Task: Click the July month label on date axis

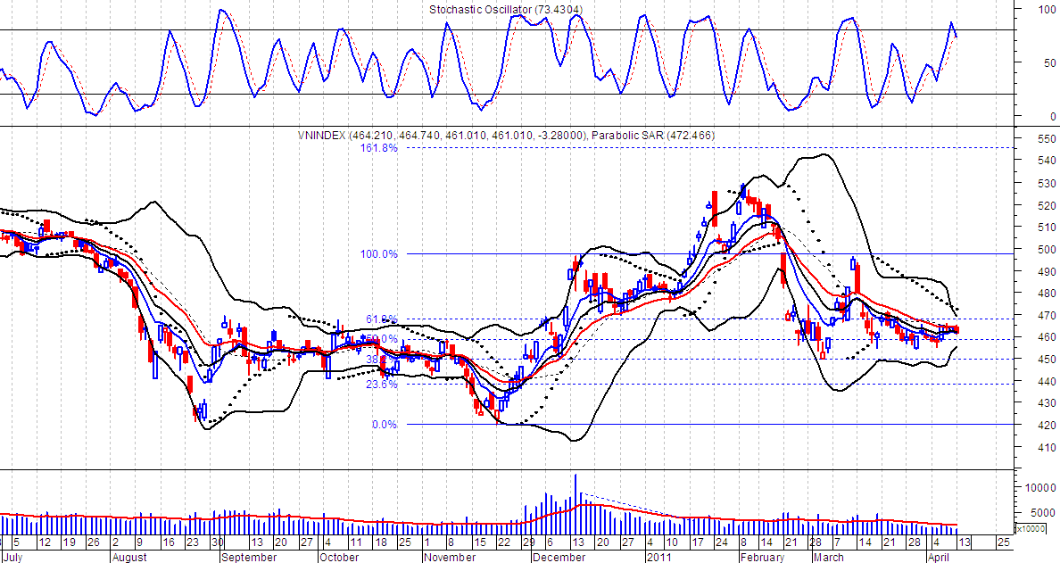Action: (12, 557)
